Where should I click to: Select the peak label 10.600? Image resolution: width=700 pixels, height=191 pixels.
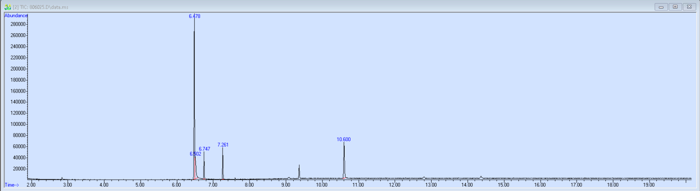pos(344,139)
